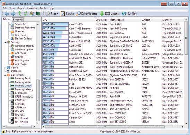Open Driver Updates
Viewport: 190px width, 135px height.
pyautogui.click(x=87, y=14)
